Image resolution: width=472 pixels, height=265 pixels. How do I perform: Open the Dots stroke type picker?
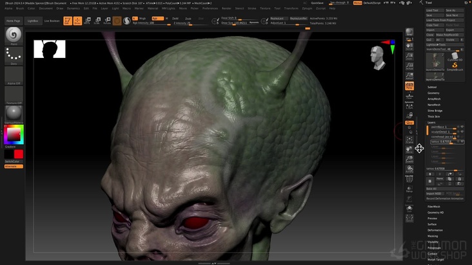tap(14, 56)
